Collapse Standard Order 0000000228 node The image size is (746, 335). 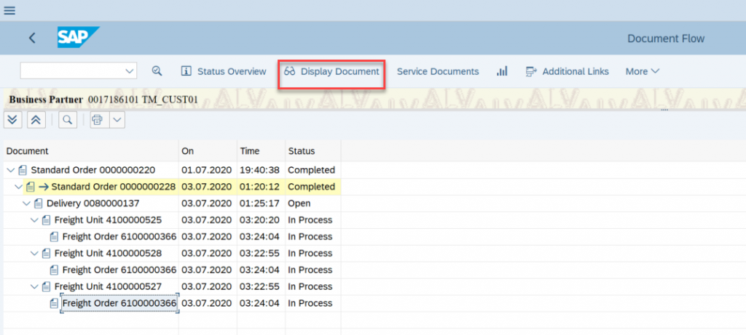coord(18,187)
